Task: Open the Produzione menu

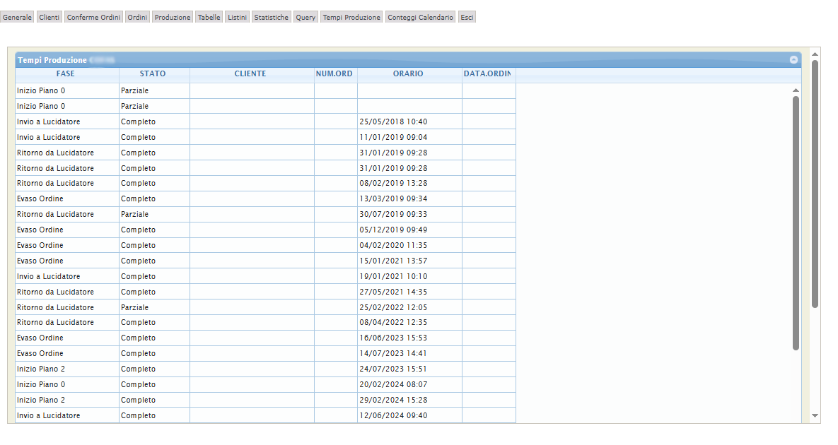Action: pos(173,17)
